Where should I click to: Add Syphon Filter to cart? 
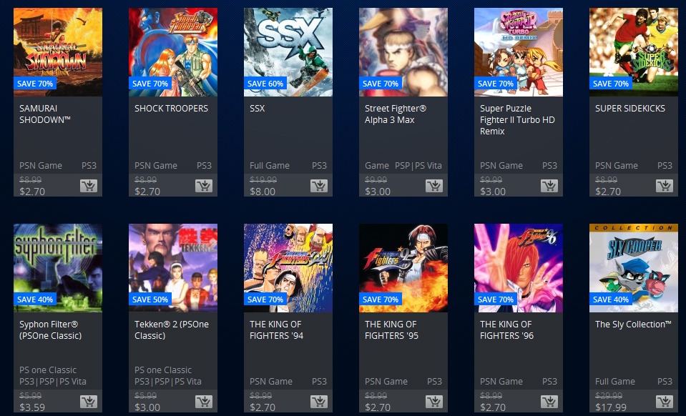[89, 402]
